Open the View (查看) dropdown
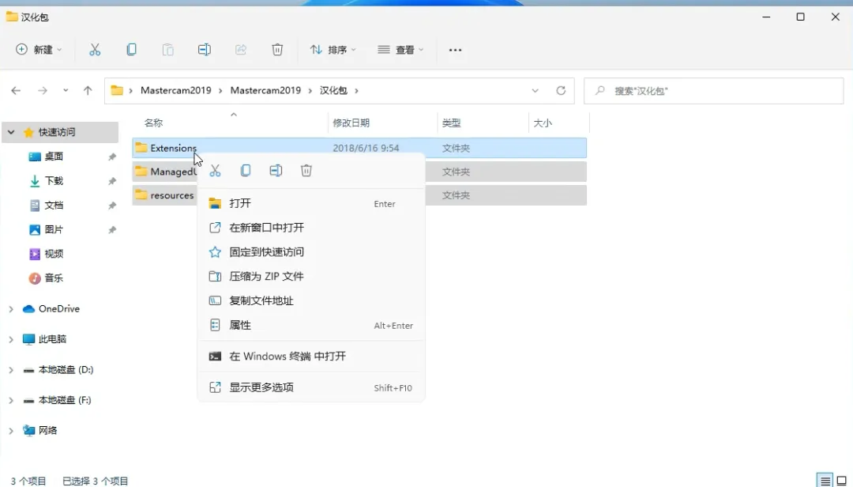 (x=400, y=50)
